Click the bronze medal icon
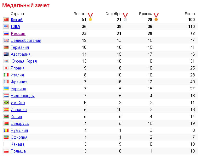The image size is (198, 156). pyautogui.click(x=156, y=17)
